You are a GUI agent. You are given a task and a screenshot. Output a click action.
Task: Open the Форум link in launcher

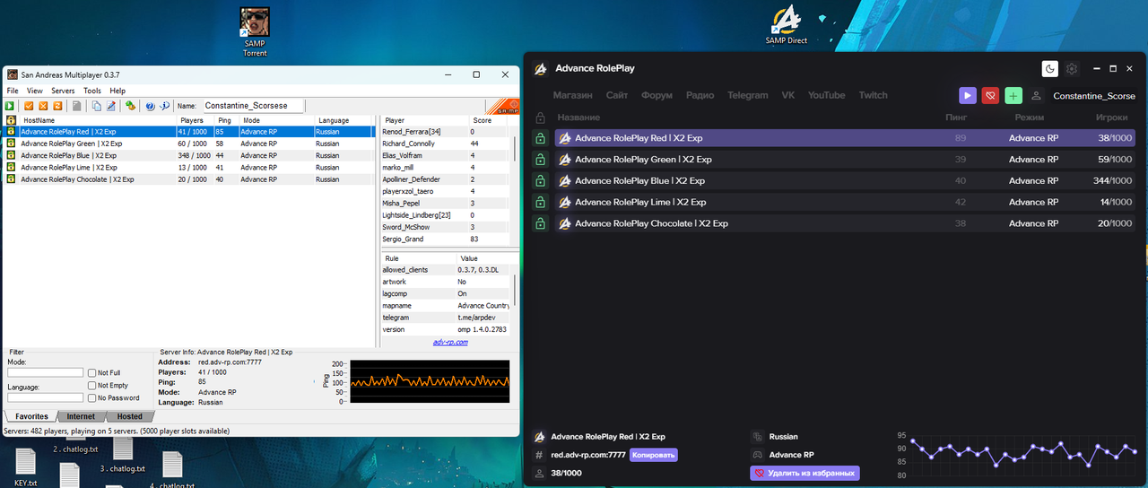tap(657, 95)
